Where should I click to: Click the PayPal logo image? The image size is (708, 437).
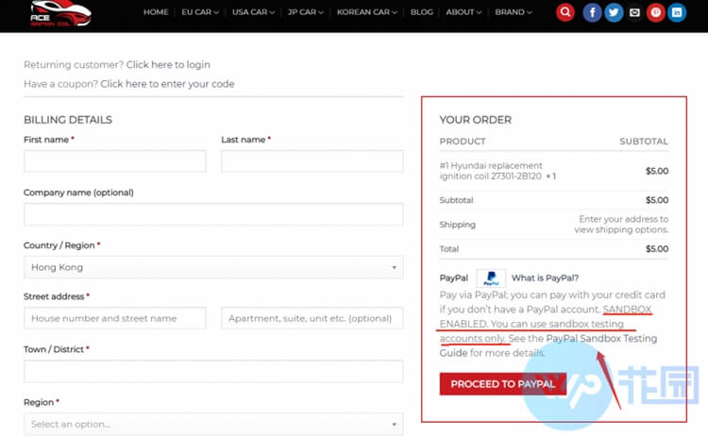pyautogui.click(x=491, y=278)
